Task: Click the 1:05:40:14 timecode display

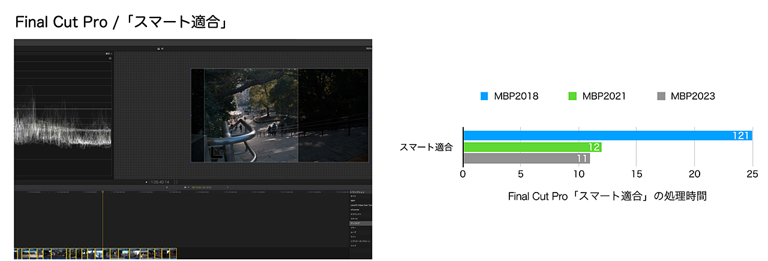Action: [x=160, y=182]
